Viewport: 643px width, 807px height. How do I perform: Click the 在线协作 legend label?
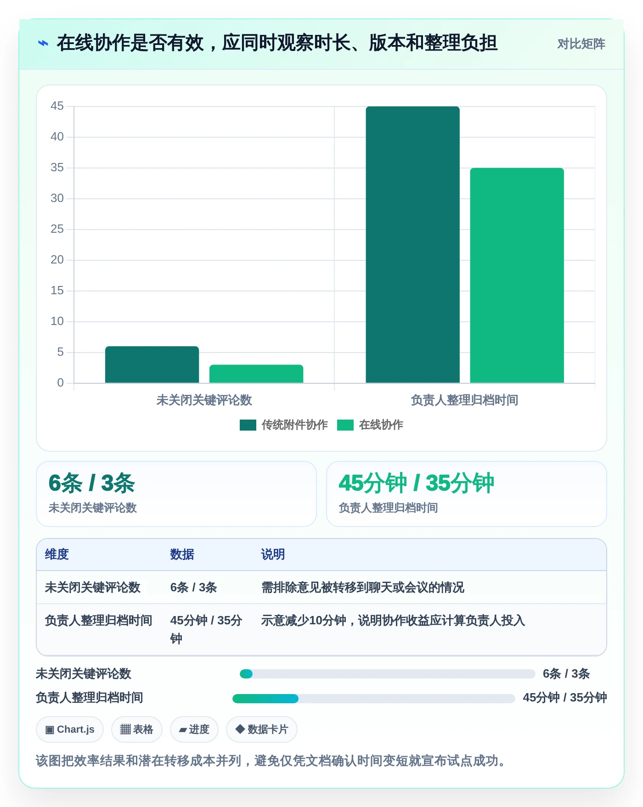[x=381, y=425]
